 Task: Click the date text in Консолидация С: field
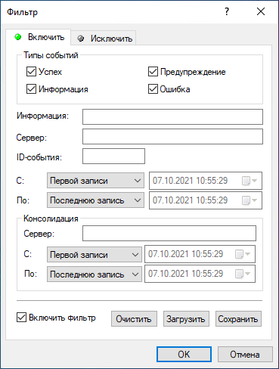coord(186,254)
